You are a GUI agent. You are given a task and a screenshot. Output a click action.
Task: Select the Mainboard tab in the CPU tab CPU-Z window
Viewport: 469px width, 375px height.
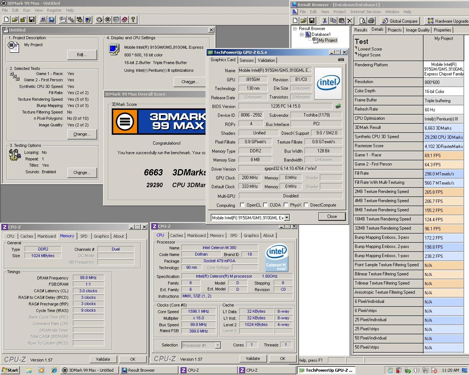coord(196,235)
